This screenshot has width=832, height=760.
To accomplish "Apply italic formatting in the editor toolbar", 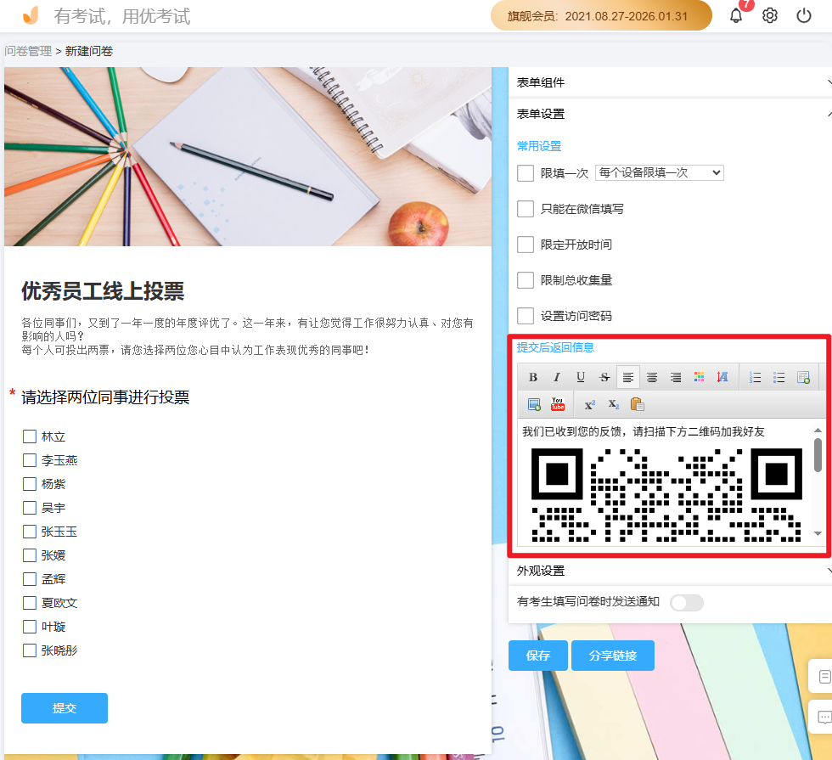I will [x=557, y=377].
